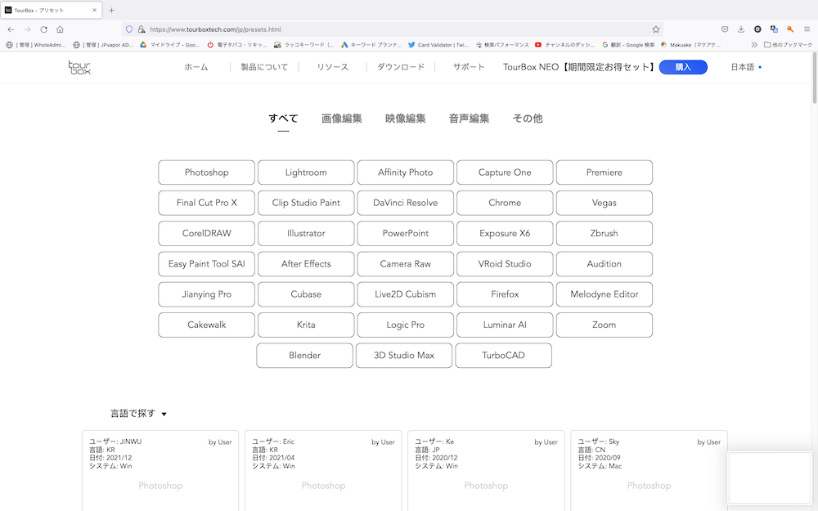818x511 pixels.
Task: Go to the ホーム page
Action: 196,67
